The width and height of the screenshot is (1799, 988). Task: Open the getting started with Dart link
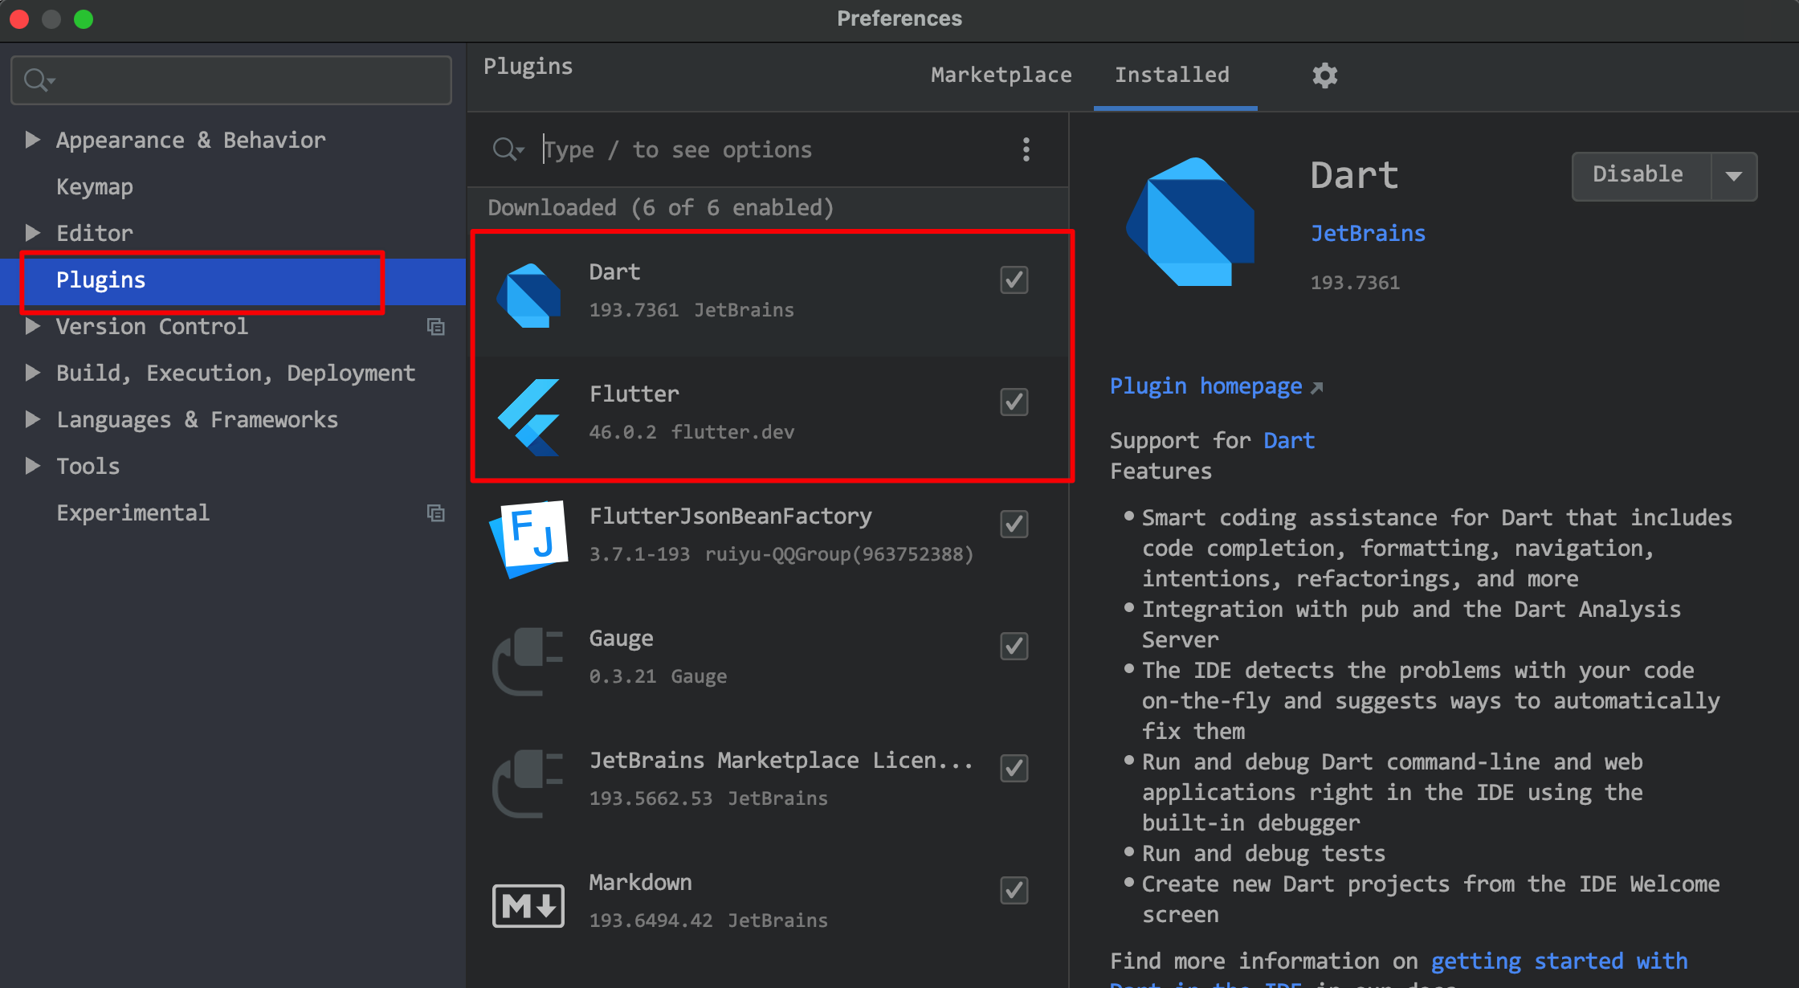[x=1559, y=961]
